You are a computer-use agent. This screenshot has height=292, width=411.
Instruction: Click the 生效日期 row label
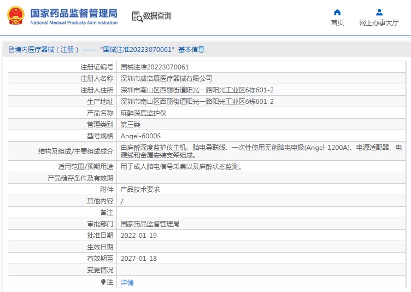click(x=100, y=247)
